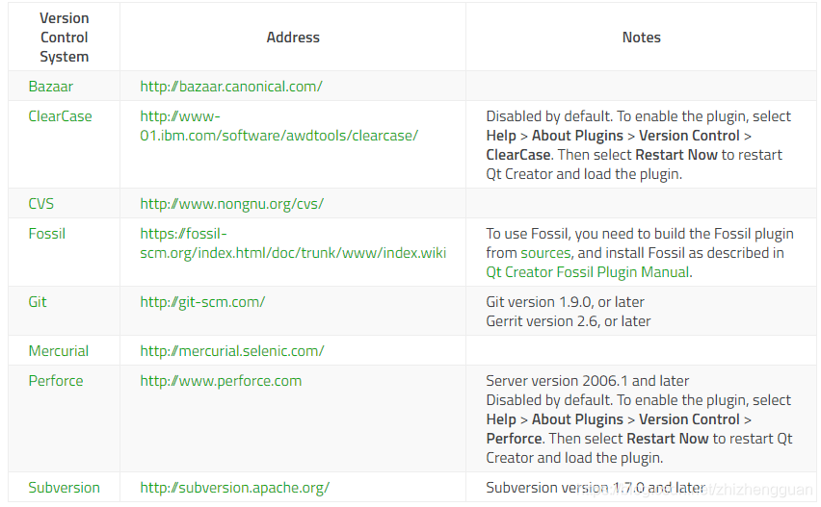Open the mercurial.selenic.com URL

pos(232,351)
